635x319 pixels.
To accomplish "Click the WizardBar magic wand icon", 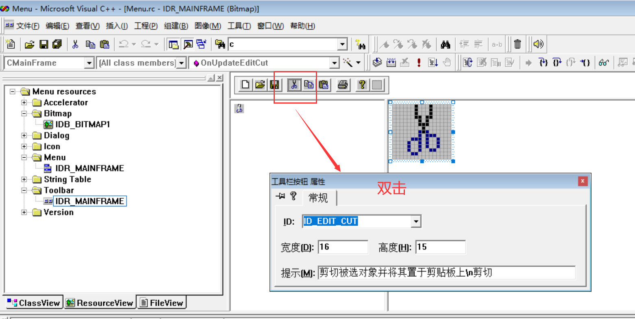I will tap(348, 63).
